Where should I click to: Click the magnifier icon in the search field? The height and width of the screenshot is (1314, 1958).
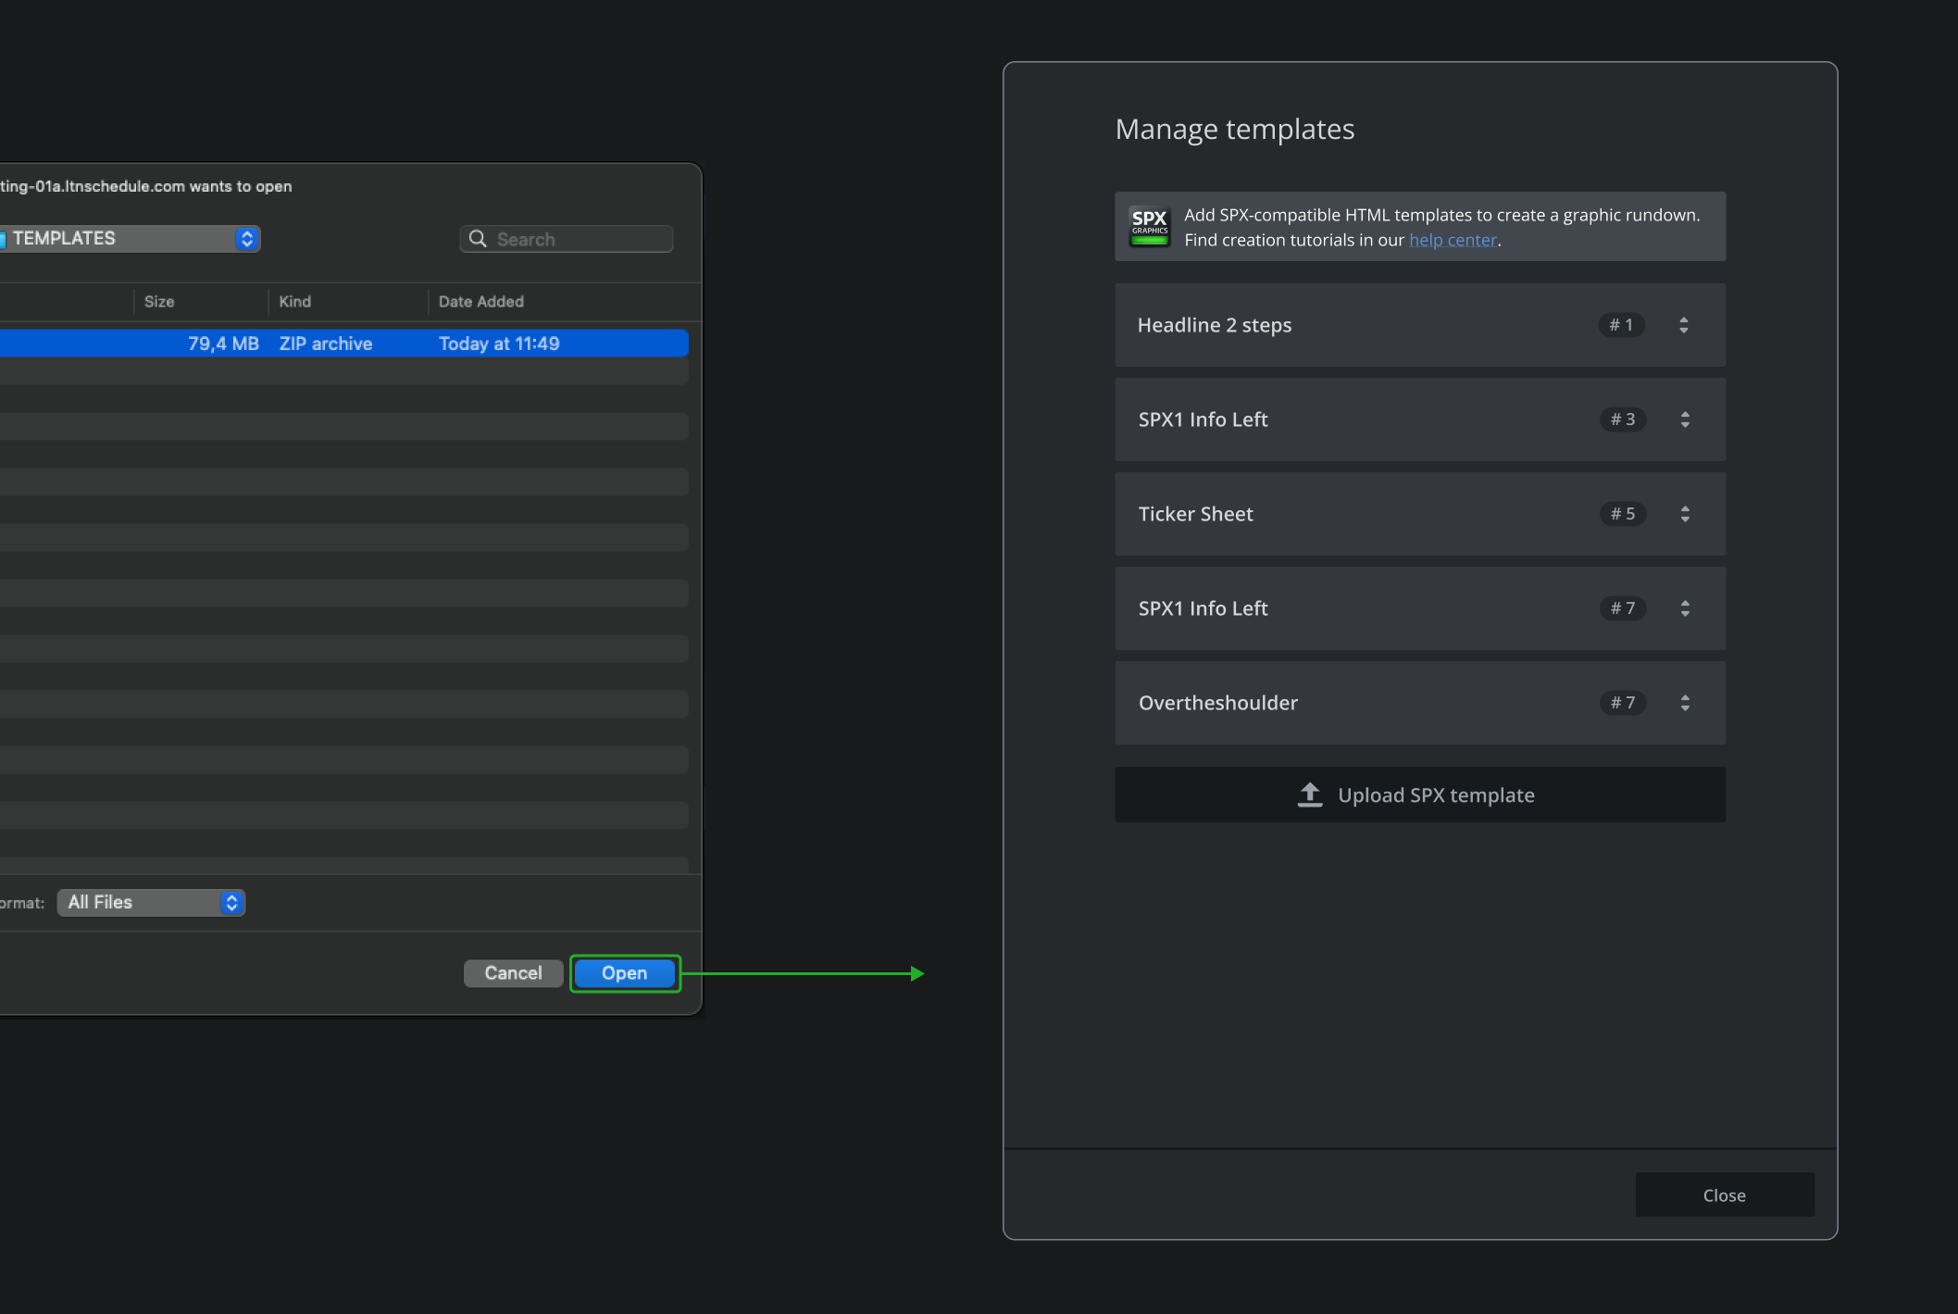pyautogui.click(x=478, y=238)
